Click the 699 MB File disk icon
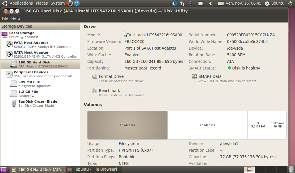 pos(14,84)
